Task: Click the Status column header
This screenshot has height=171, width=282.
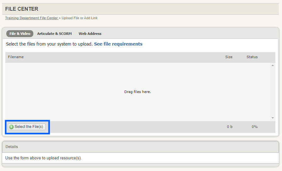Action: click(252, 57)
